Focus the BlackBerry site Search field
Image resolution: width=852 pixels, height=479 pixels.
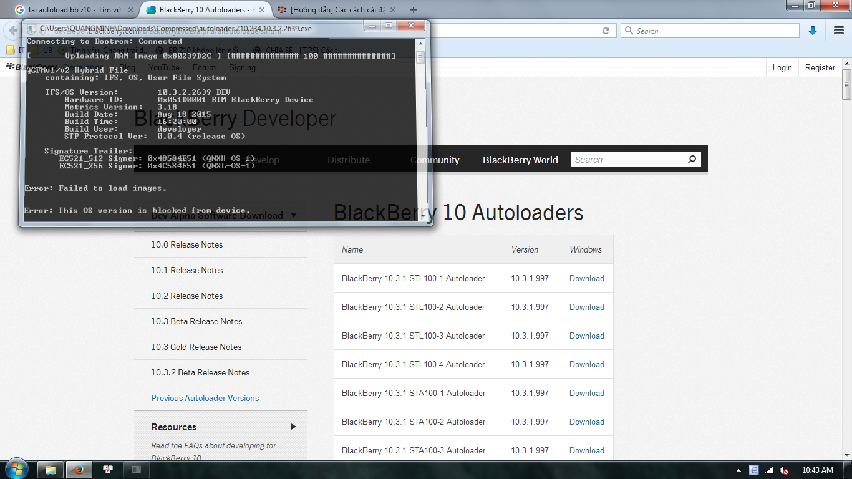click(628, 160)
